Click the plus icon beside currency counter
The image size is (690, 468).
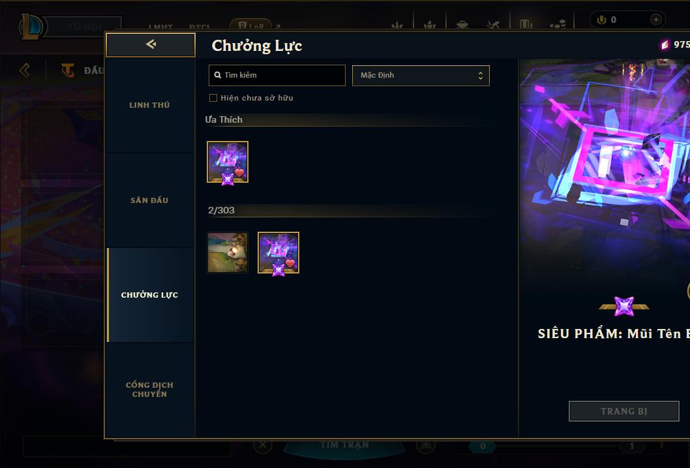click(x=655, y=20)
